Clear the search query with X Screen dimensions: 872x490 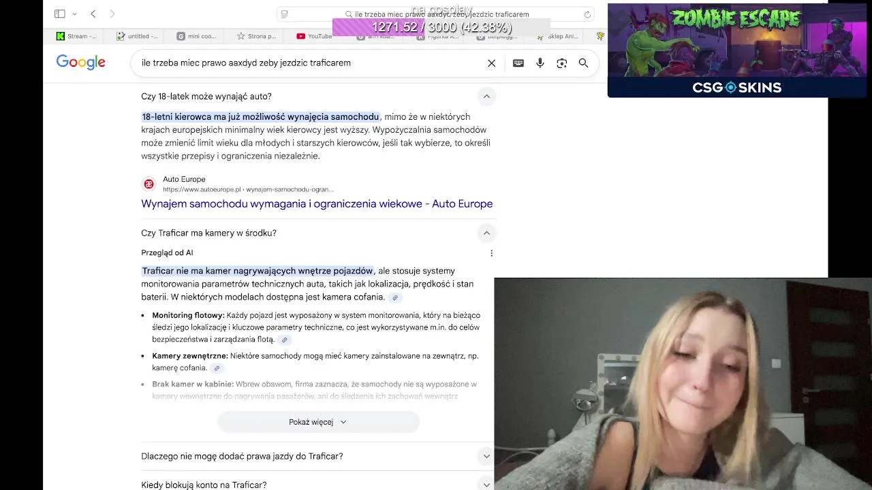(491, 63)
